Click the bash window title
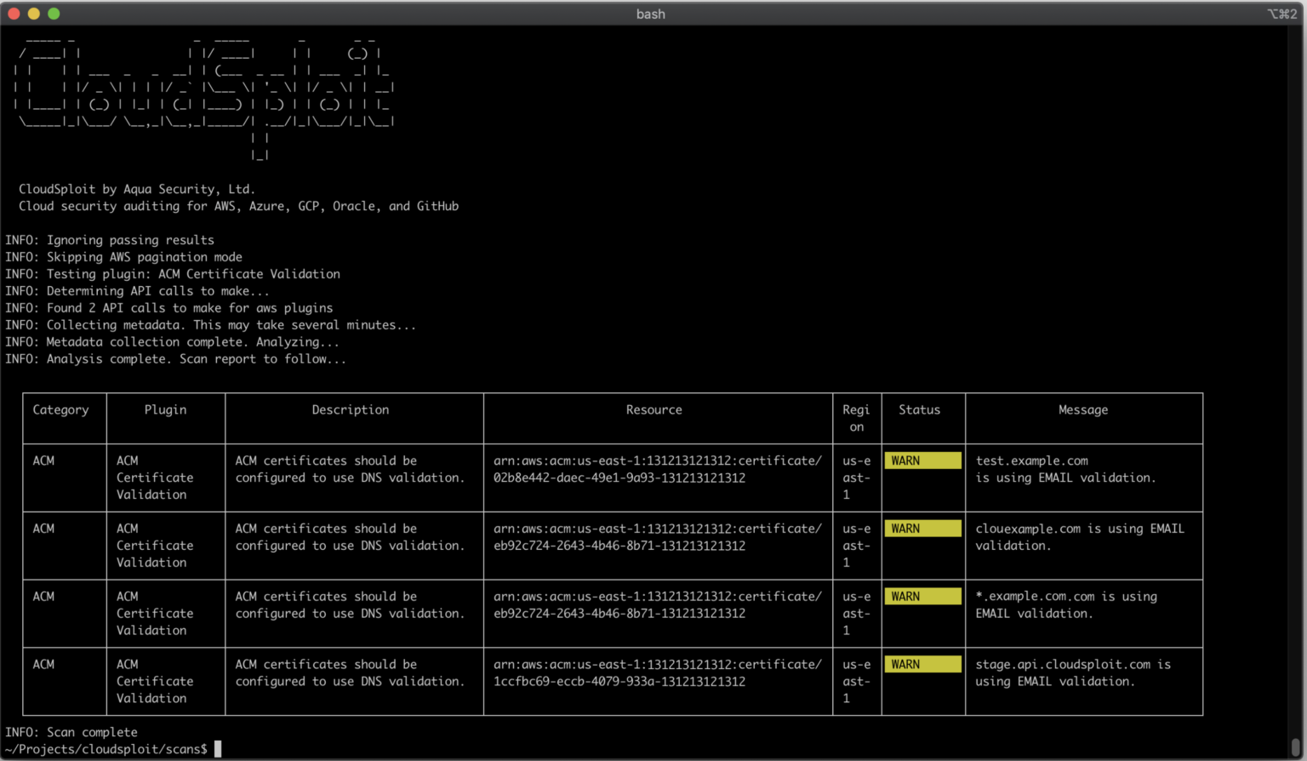 650,14
